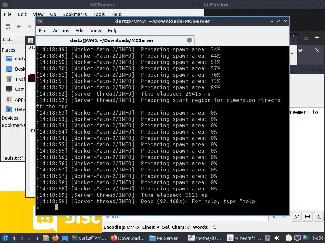The height and width of the screenshot is (243, 325).
Task: Click update notifier tray icon
Action: click(x=305, y=238)
